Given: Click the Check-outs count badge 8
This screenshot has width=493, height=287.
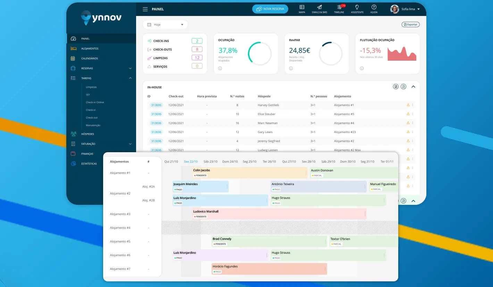Looking at the screenshot, I should [x=197, y=49].
